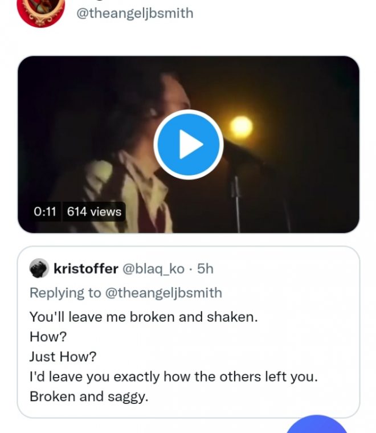Click the 5h timestamp on the quoted tweet
Viewport: 376px width, 433px height.
(205, 268)
